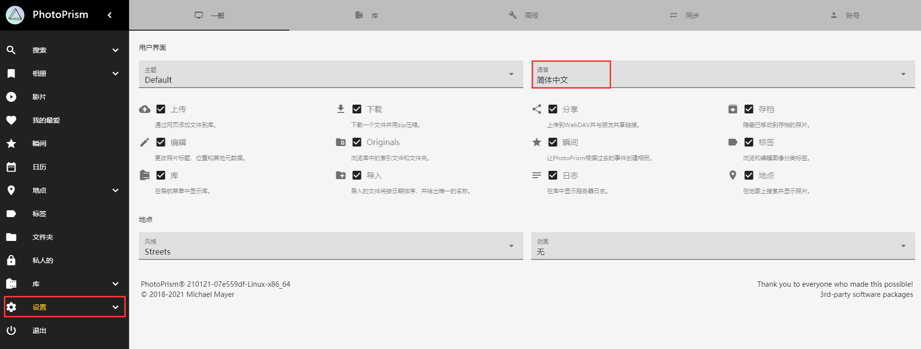The height and width of the screenshot is (349, 921).
Task: Click the Thank you to everyone link
Action: pos(835,284)
